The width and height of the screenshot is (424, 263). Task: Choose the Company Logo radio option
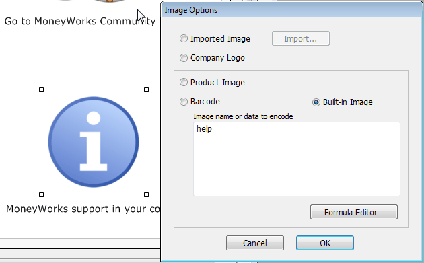(184, 58)
